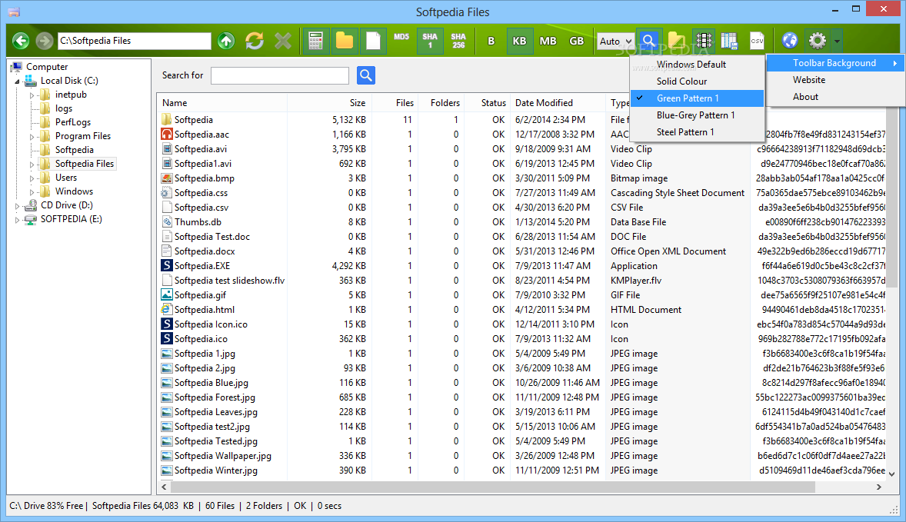Click the horizontal scrollbar thumb
906x522 pixels.
493,487
